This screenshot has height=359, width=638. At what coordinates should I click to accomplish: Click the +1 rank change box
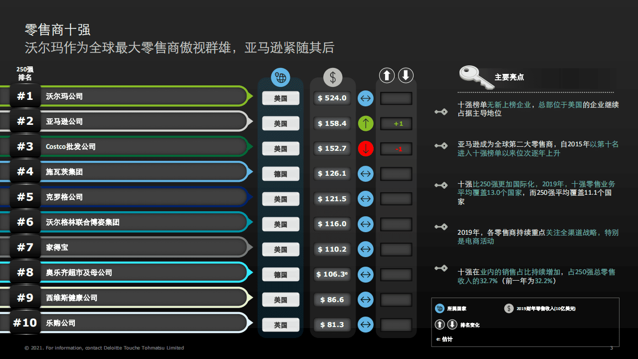397,123
